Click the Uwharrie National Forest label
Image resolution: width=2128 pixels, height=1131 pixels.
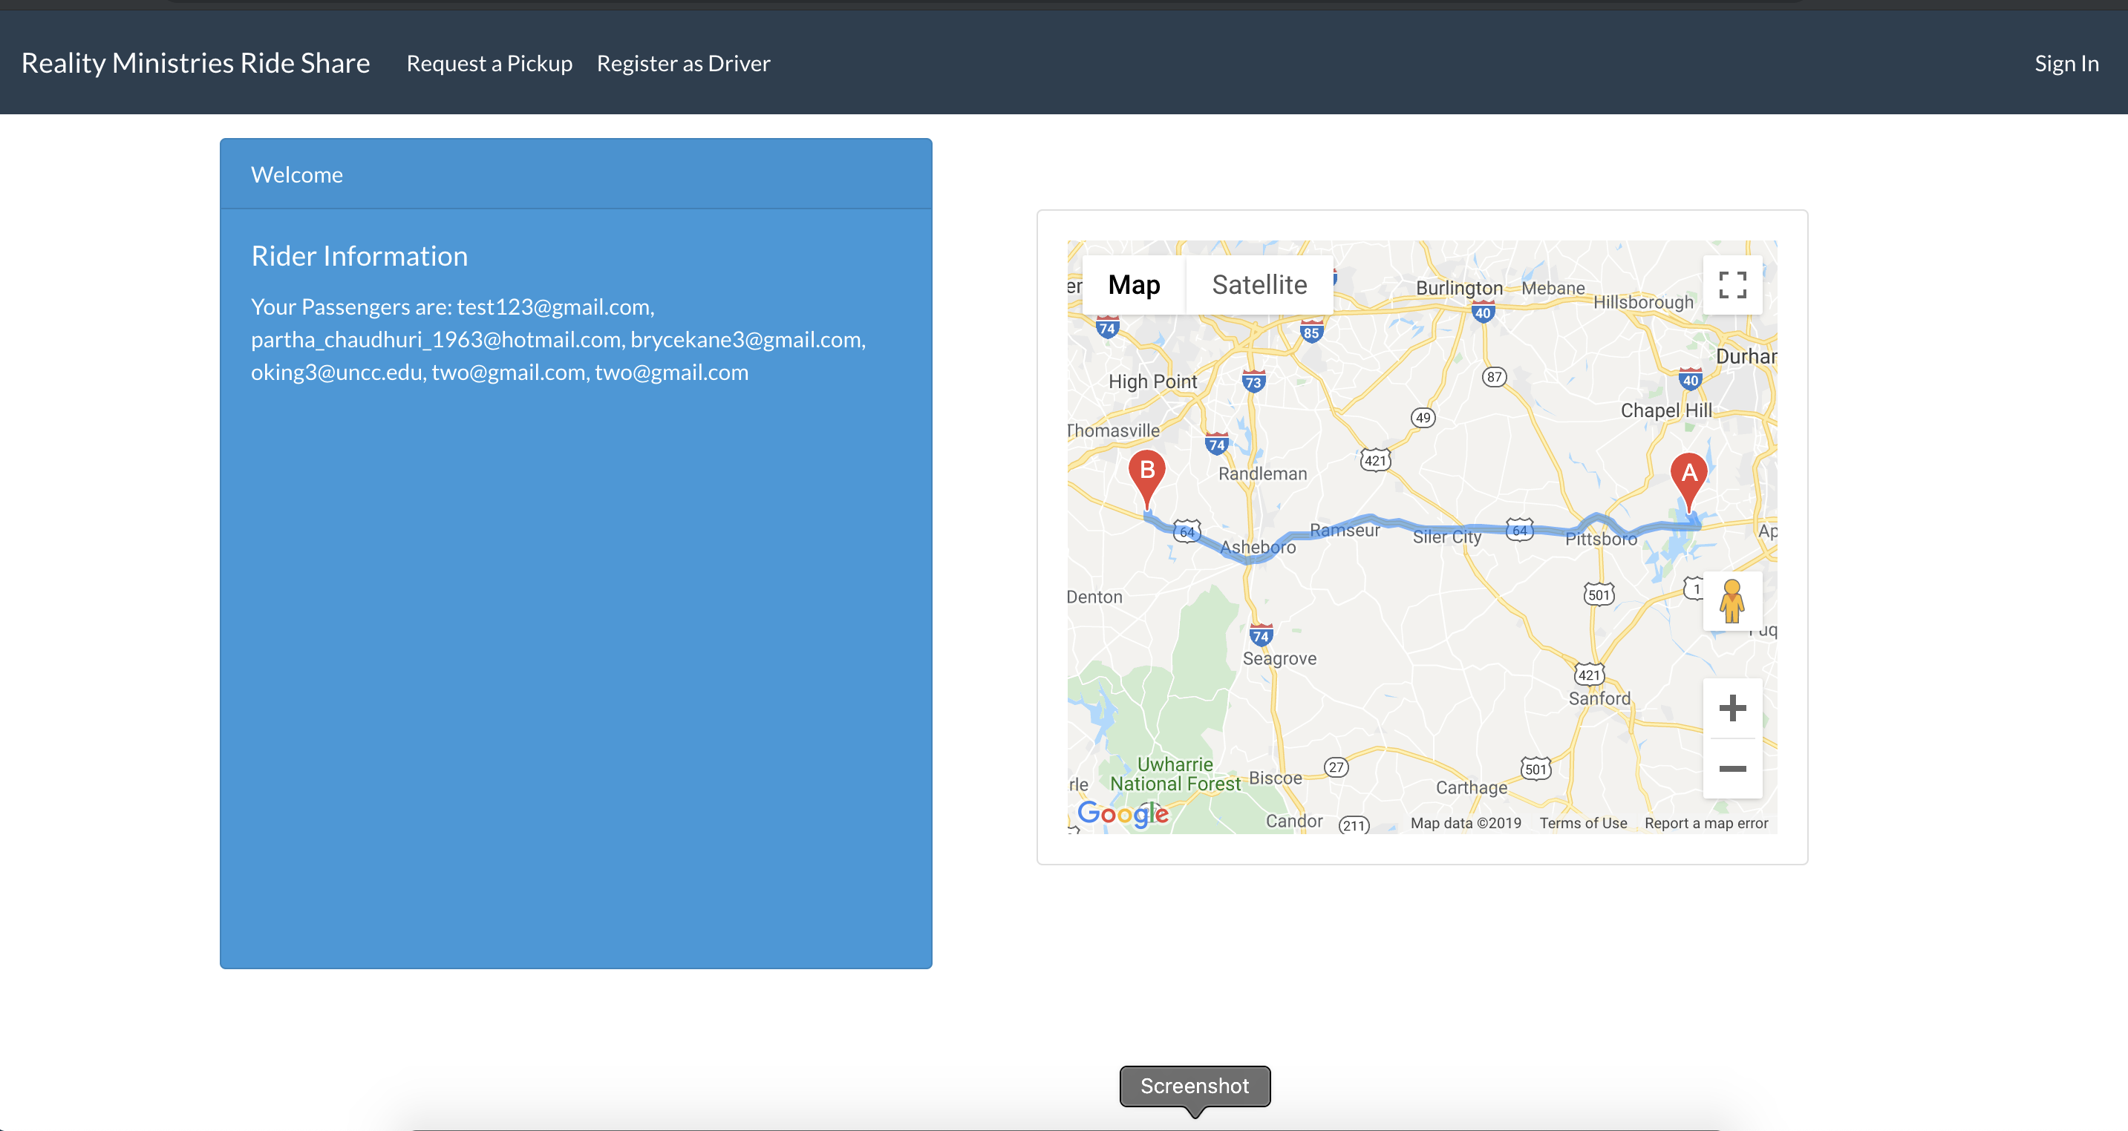click(x=1175, y=774)
